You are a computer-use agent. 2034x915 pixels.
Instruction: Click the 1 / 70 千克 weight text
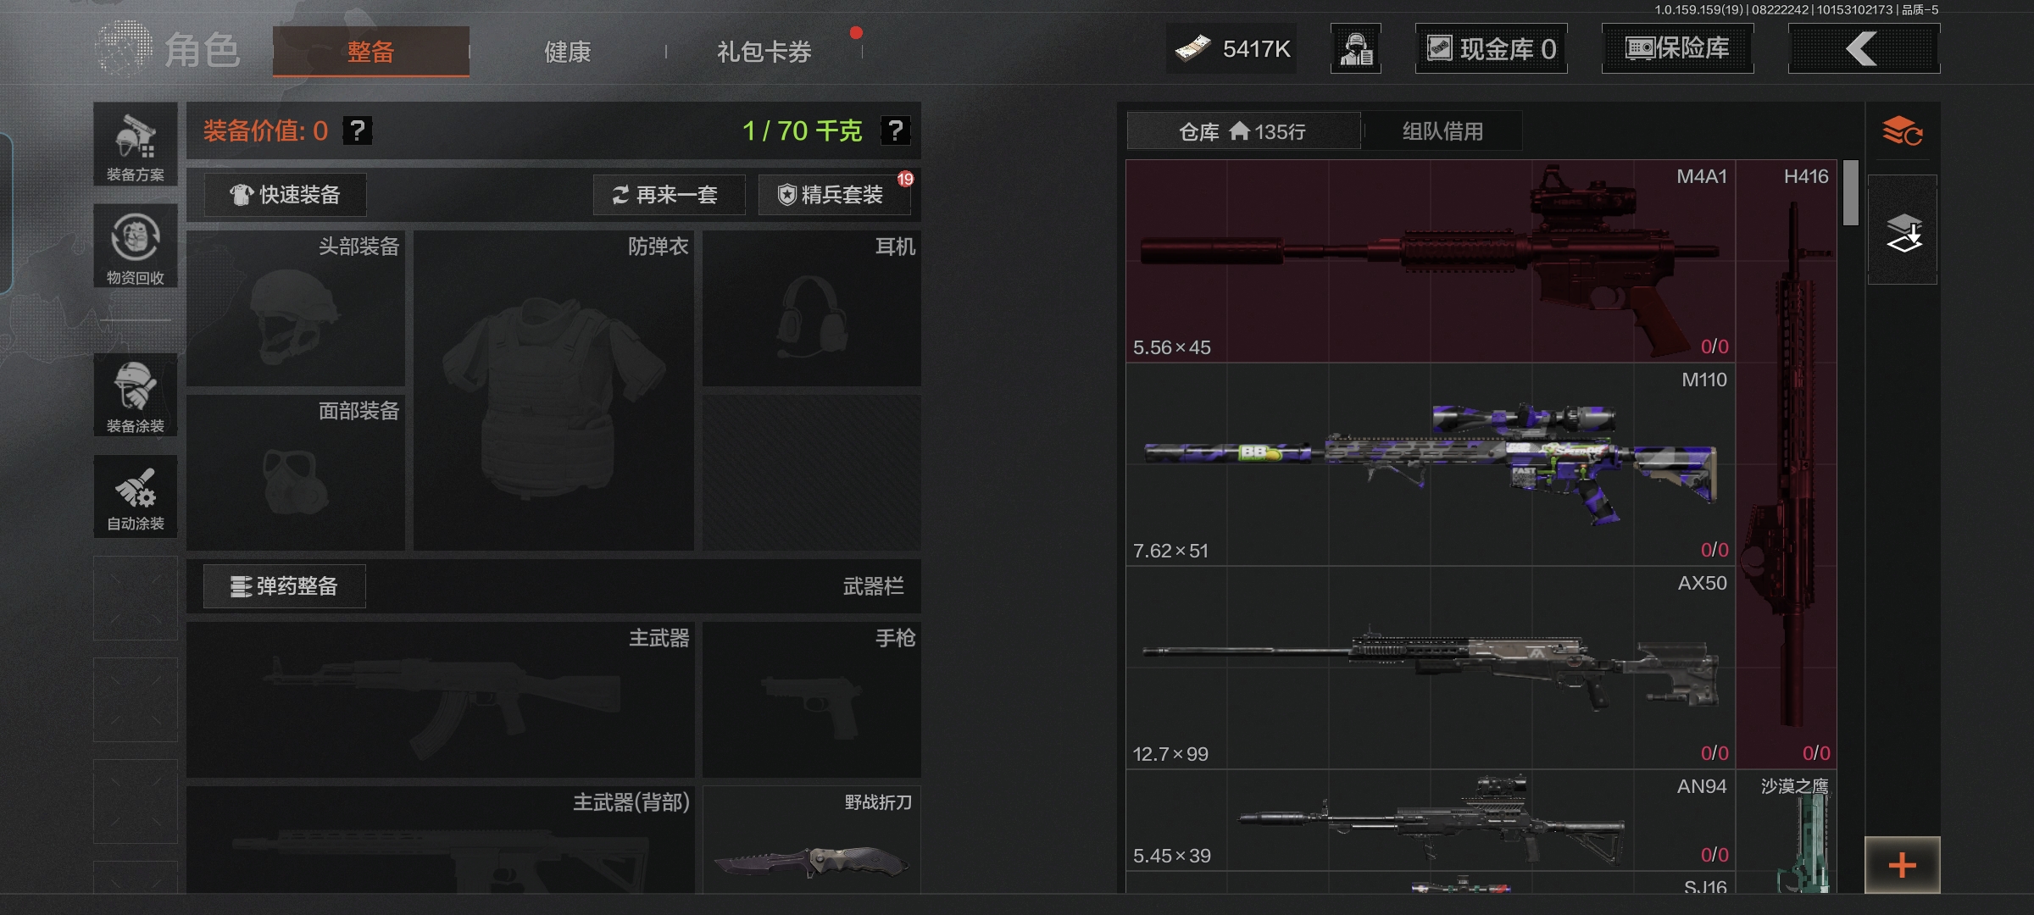pyautogui.click(x=802, y=130)
